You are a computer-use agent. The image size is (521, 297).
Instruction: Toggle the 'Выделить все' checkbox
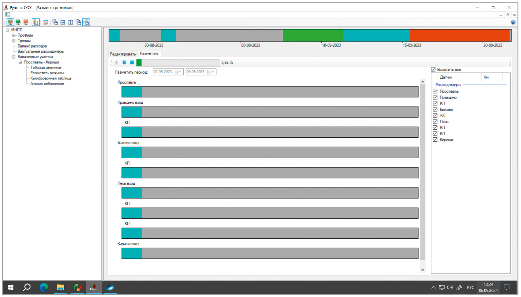pyautogui.click(x=433, y=70)
